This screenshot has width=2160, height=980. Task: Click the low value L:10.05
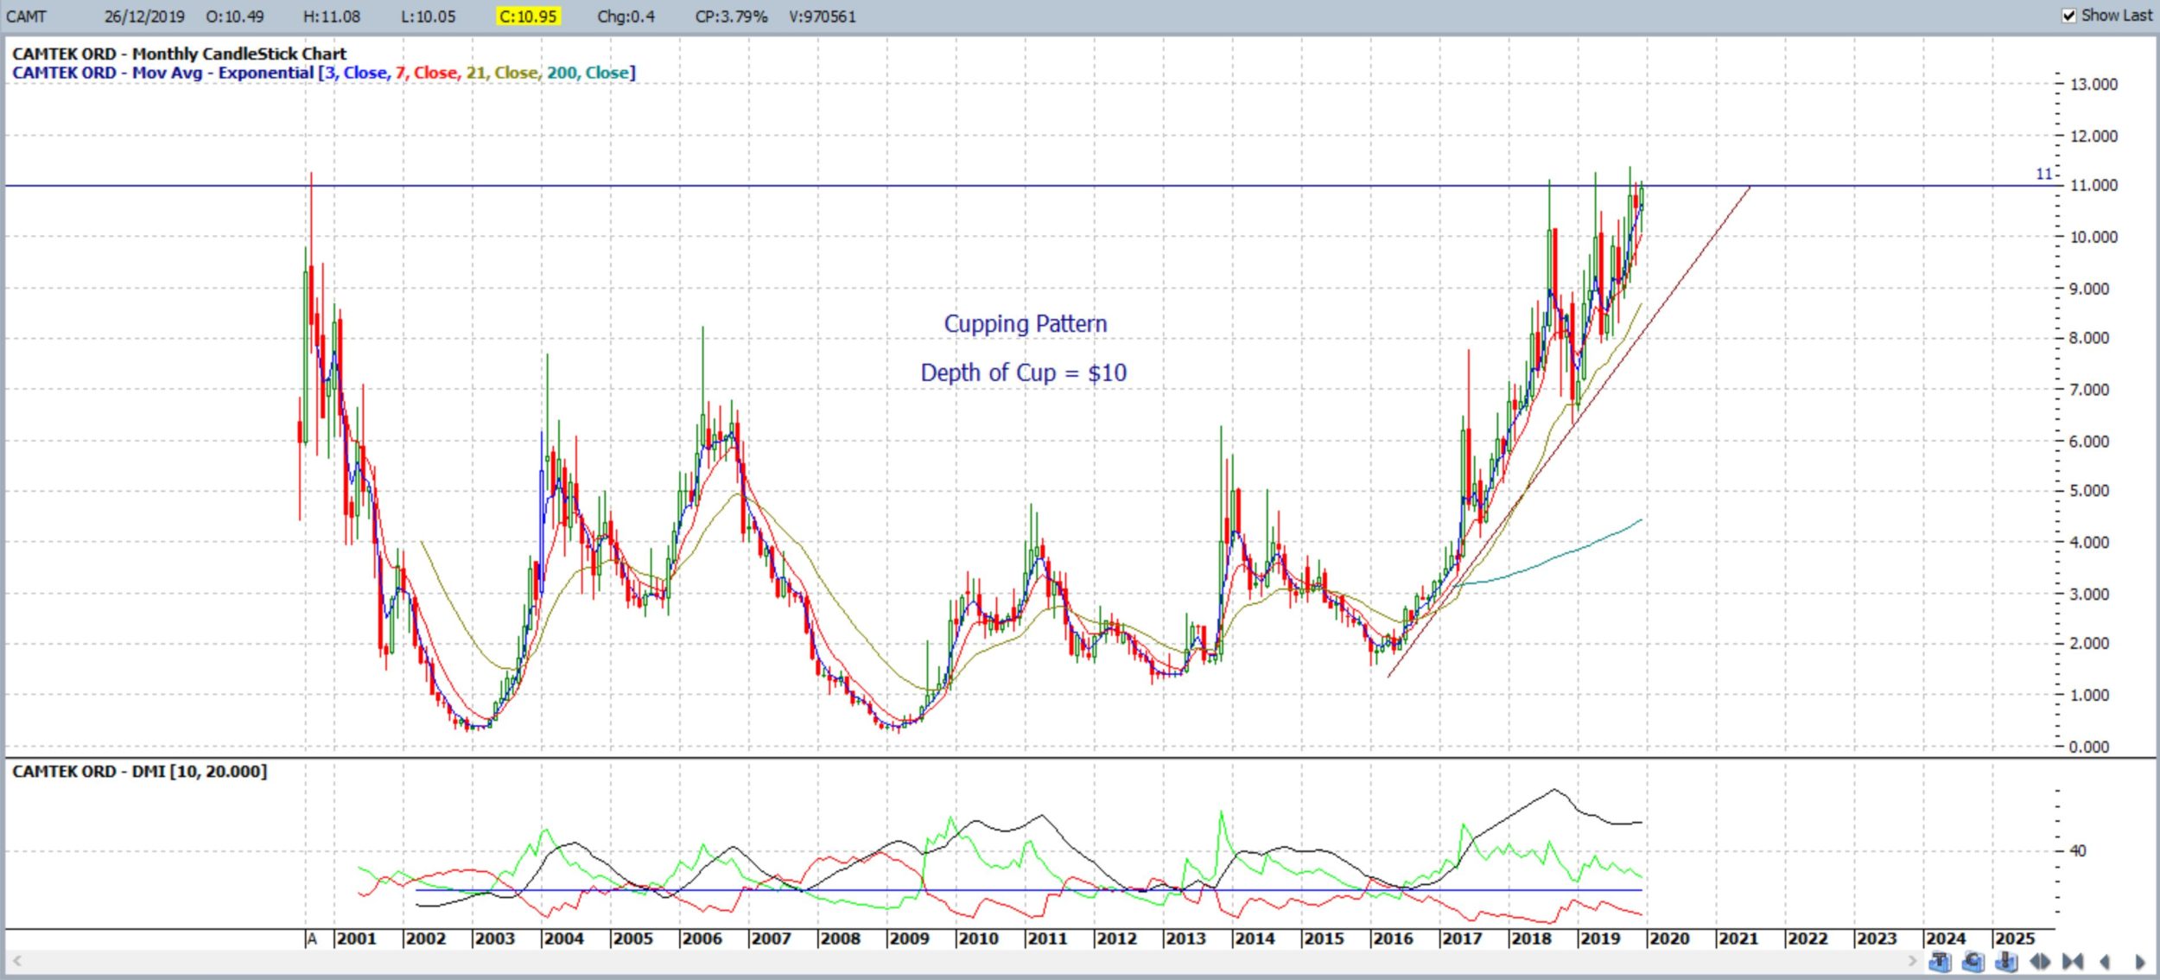click(x=428, y=16)
